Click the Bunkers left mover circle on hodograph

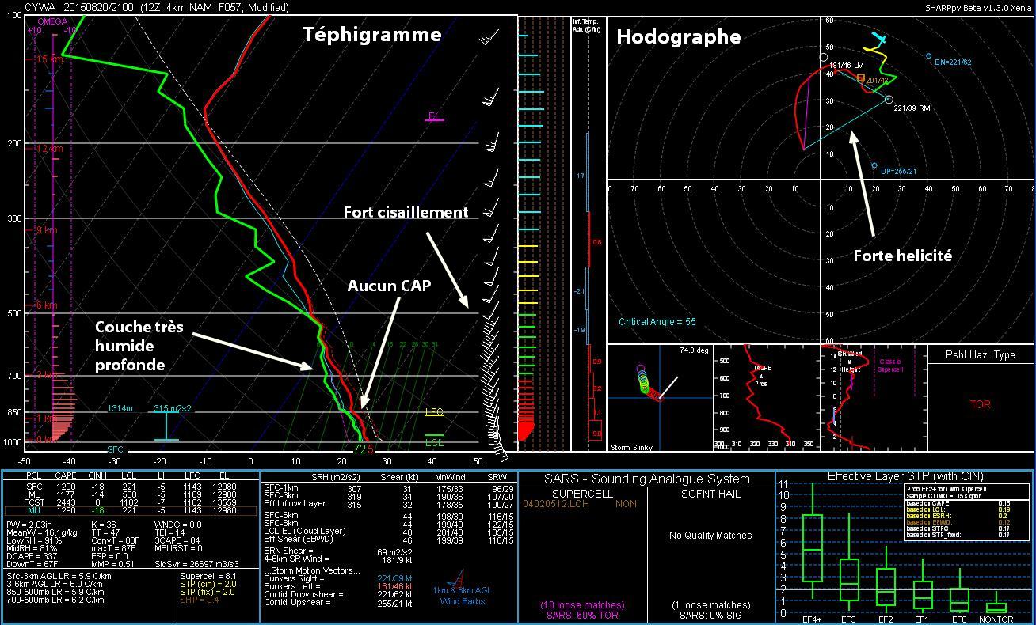pyautogui.click(x=825, y=60)
